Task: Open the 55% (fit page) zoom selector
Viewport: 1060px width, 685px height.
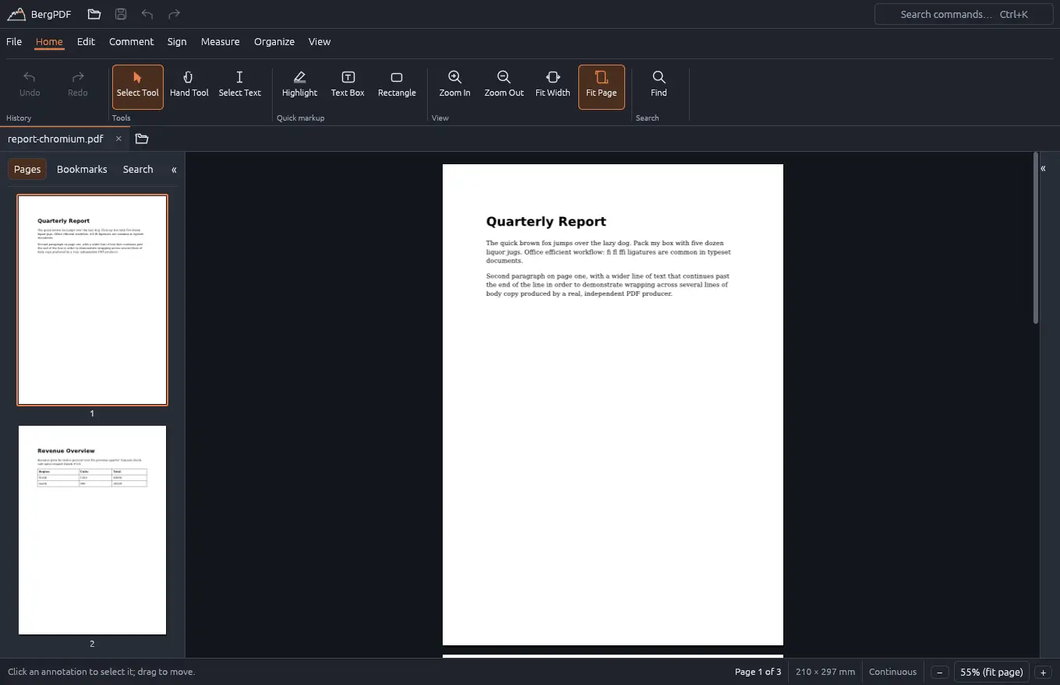Action: 991,673
